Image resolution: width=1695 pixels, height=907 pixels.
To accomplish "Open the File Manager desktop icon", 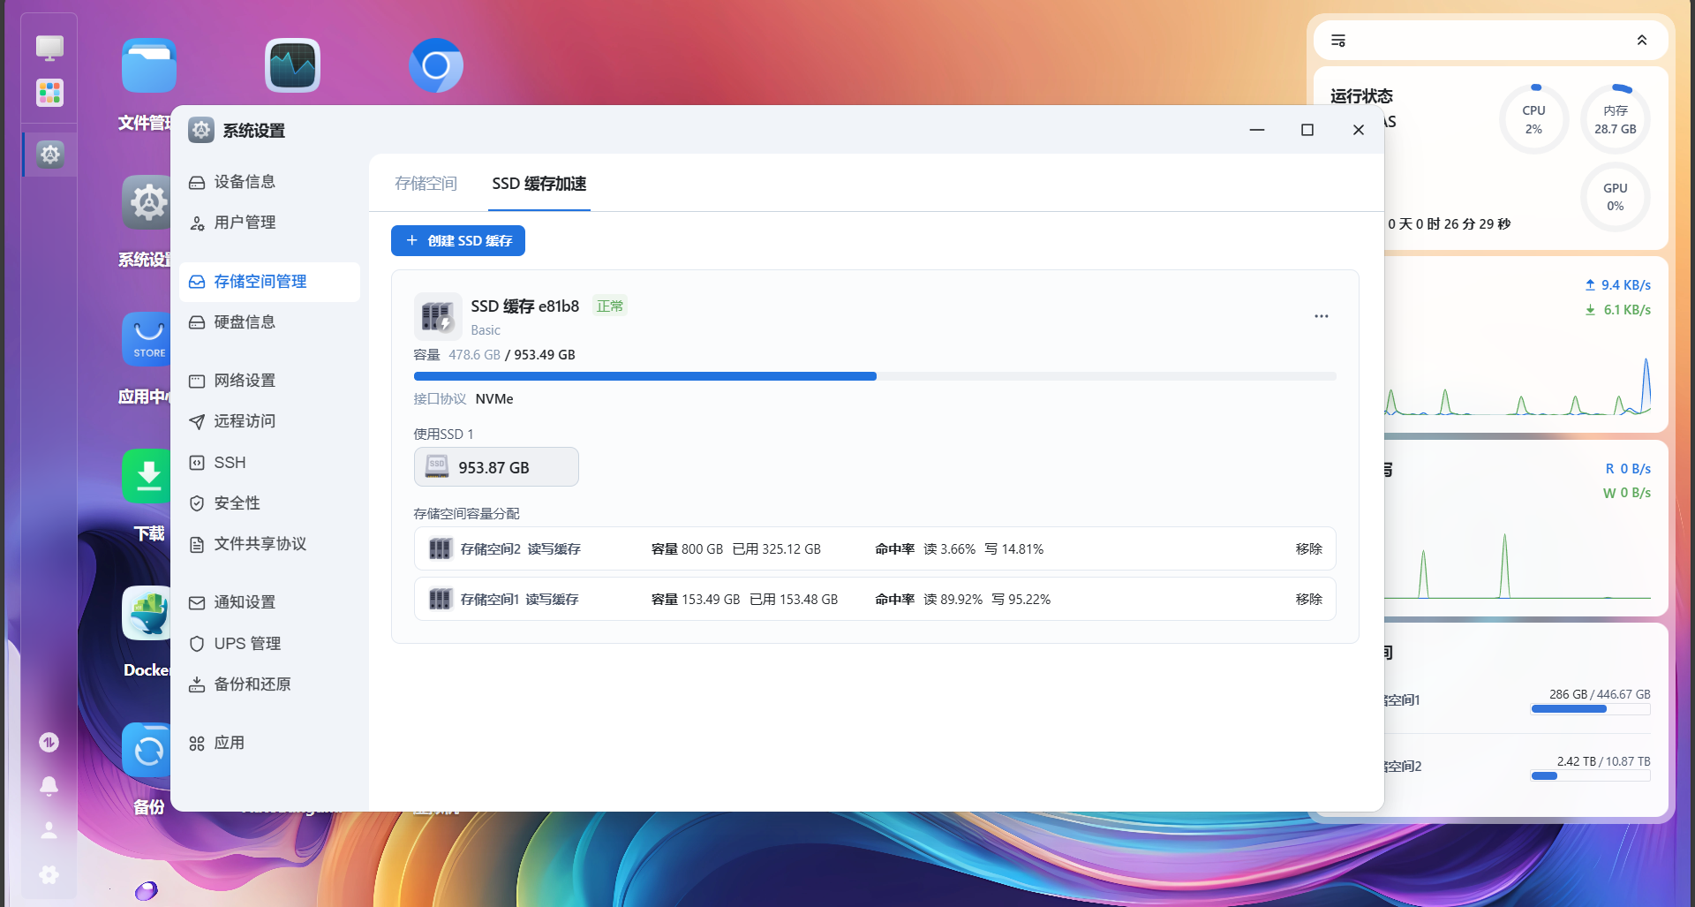I will (x=148, y=65).
